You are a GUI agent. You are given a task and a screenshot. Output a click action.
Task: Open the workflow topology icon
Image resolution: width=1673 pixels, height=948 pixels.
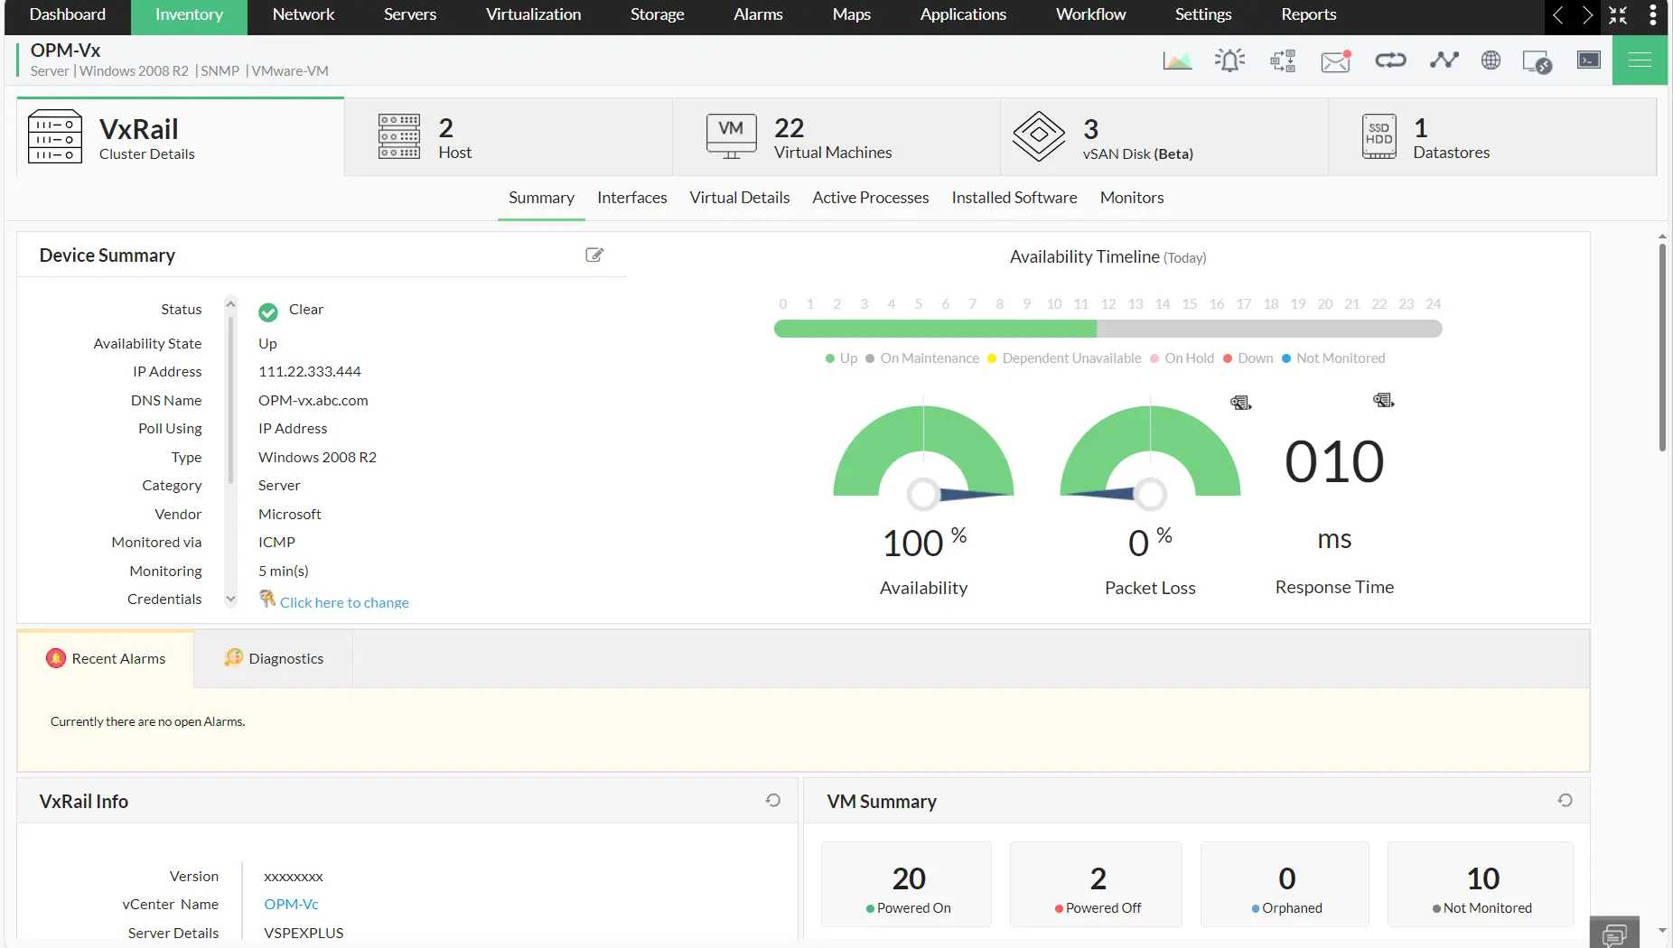1282,60
